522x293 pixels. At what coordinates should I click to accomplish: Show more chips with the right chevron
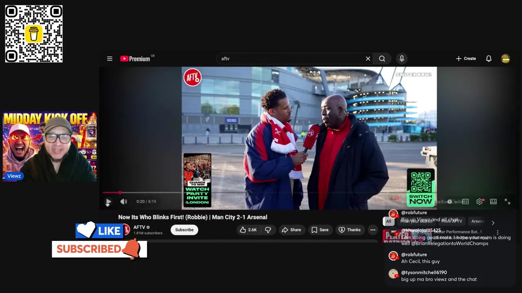493,223
